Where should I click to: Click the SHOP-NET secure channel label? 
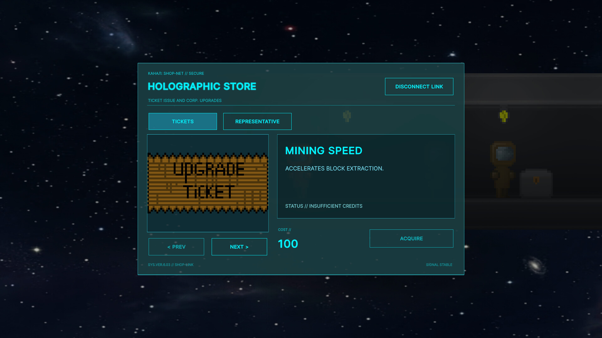click(176, 73)
